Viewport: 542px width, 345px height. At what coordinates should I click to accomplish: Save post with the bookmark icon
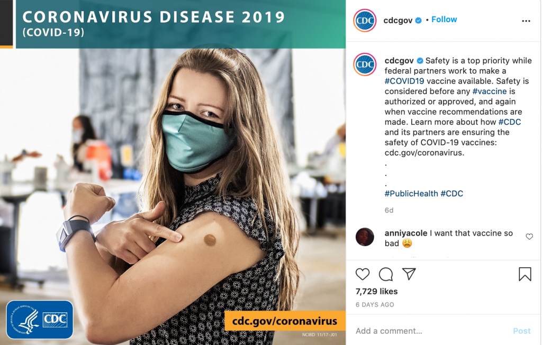(525, 274)
